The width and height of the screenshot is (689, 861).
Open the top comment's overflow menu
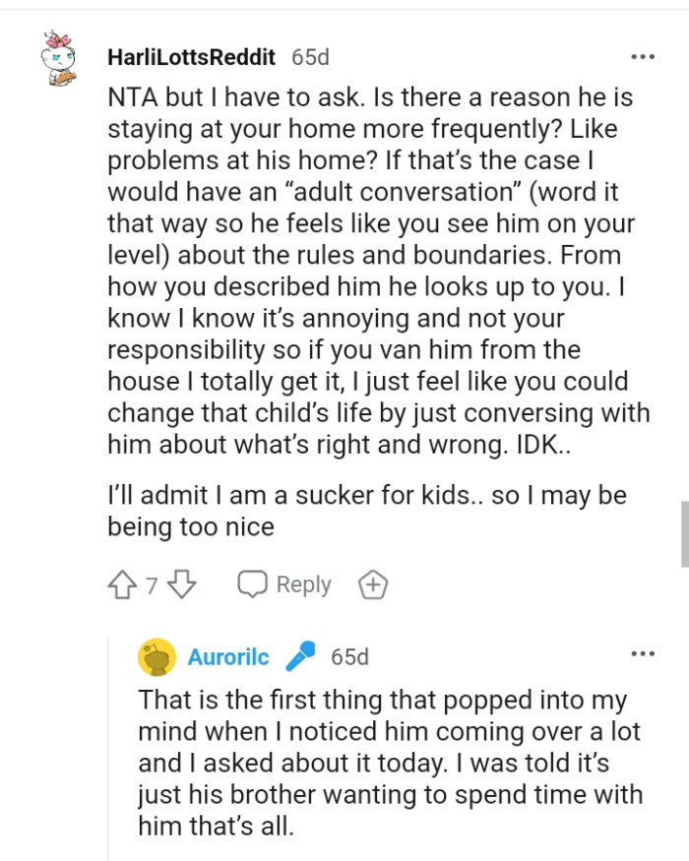(643, 57)
